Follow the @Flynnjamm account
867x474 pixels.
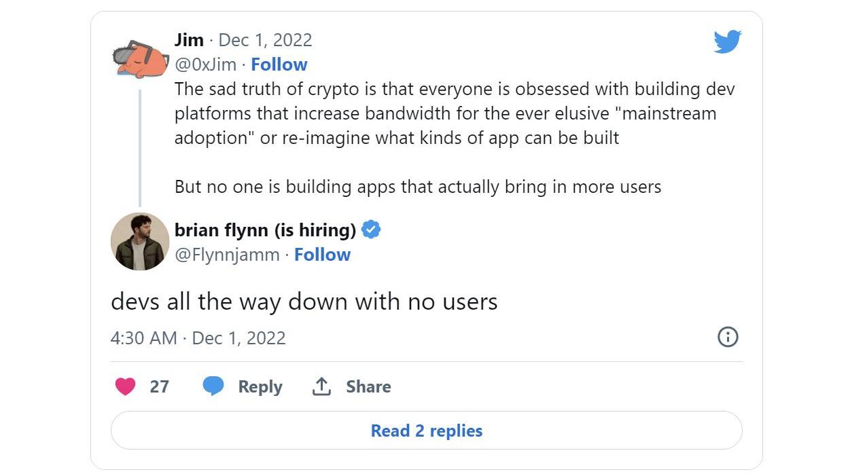(322, 255)
